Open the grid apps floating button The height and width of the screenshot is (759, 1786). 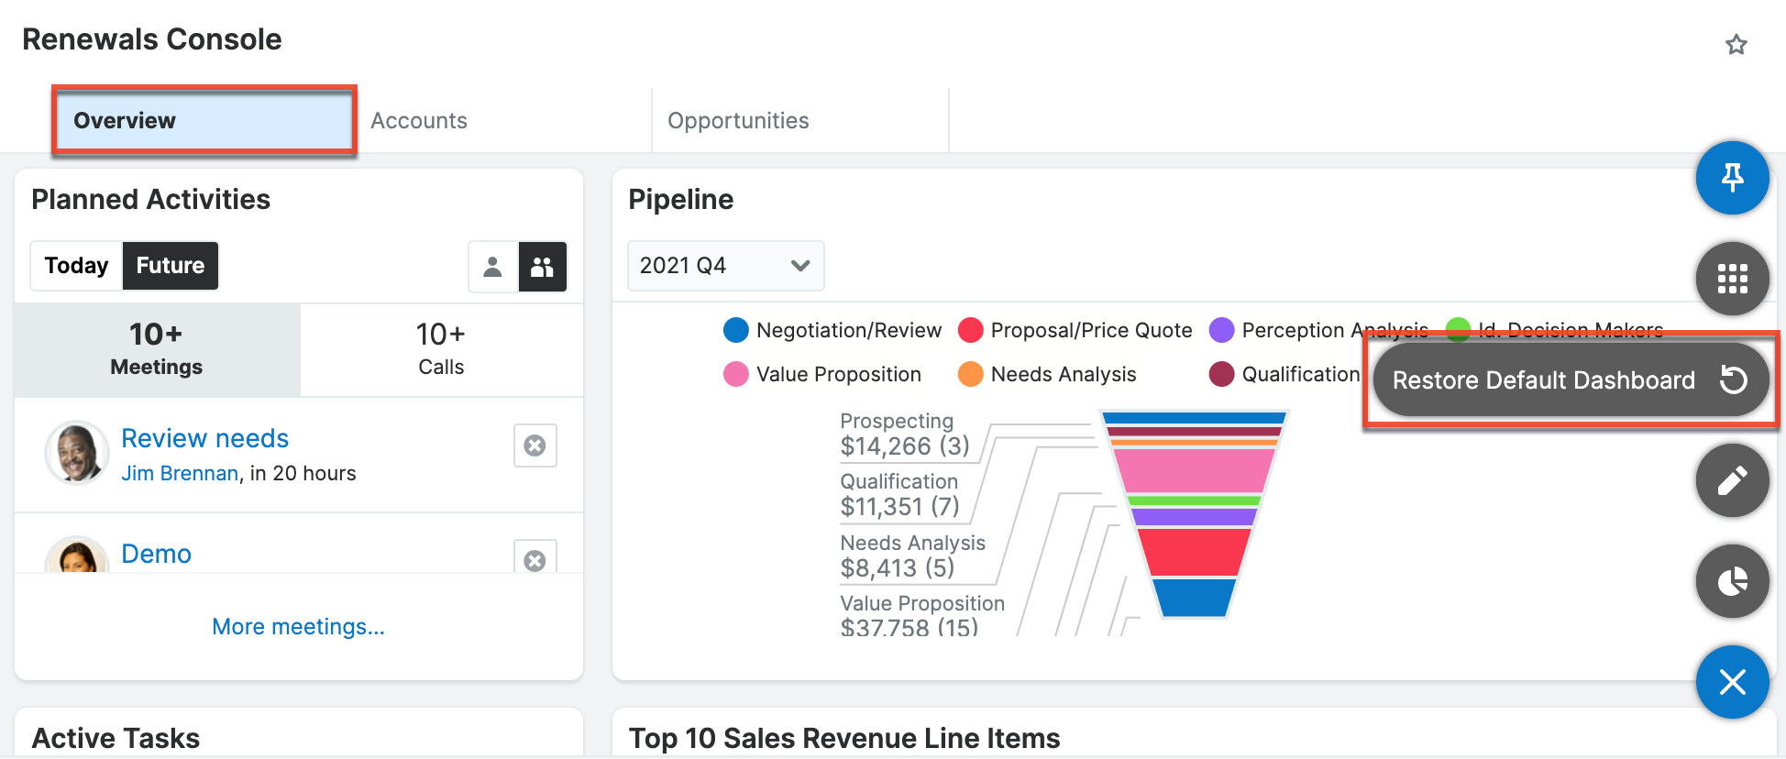(x=1732, y=279)
